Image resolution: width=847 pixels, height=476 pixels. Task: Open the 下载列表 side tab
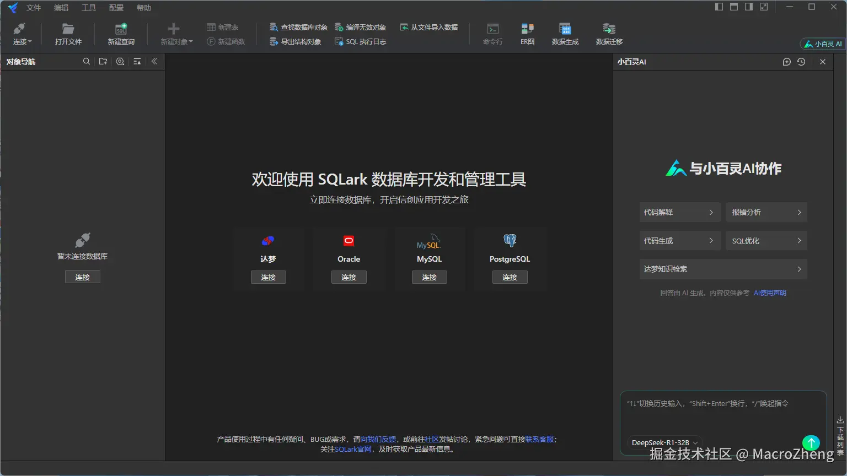(x=840, y=435)
